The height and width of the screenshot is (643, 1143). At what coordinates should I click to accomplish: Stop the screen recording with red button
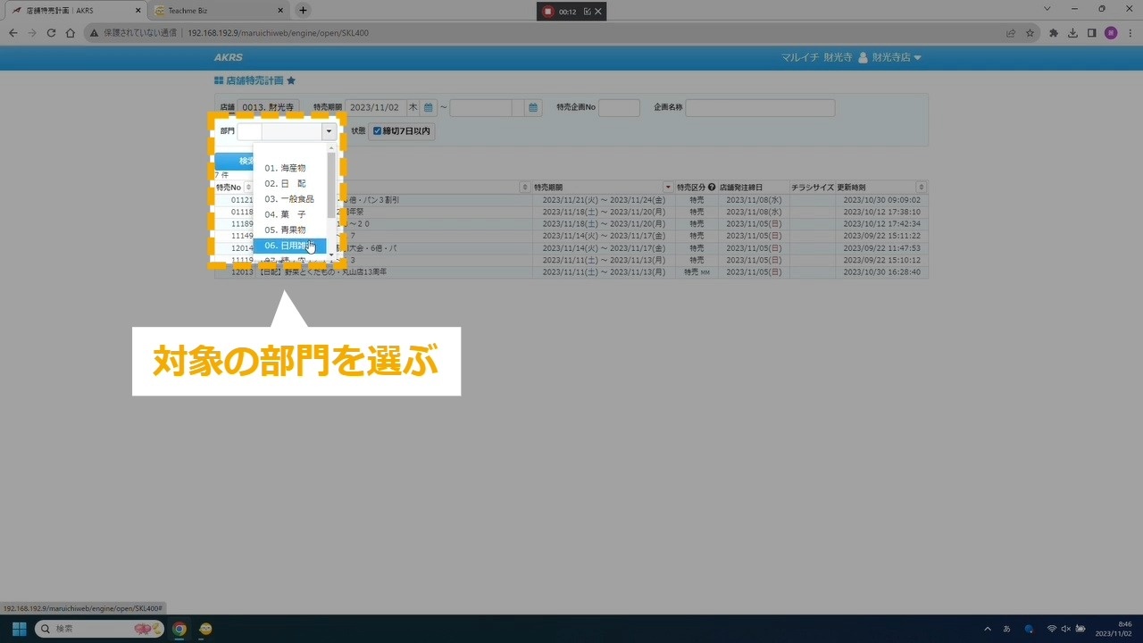(x=548, y=12)
